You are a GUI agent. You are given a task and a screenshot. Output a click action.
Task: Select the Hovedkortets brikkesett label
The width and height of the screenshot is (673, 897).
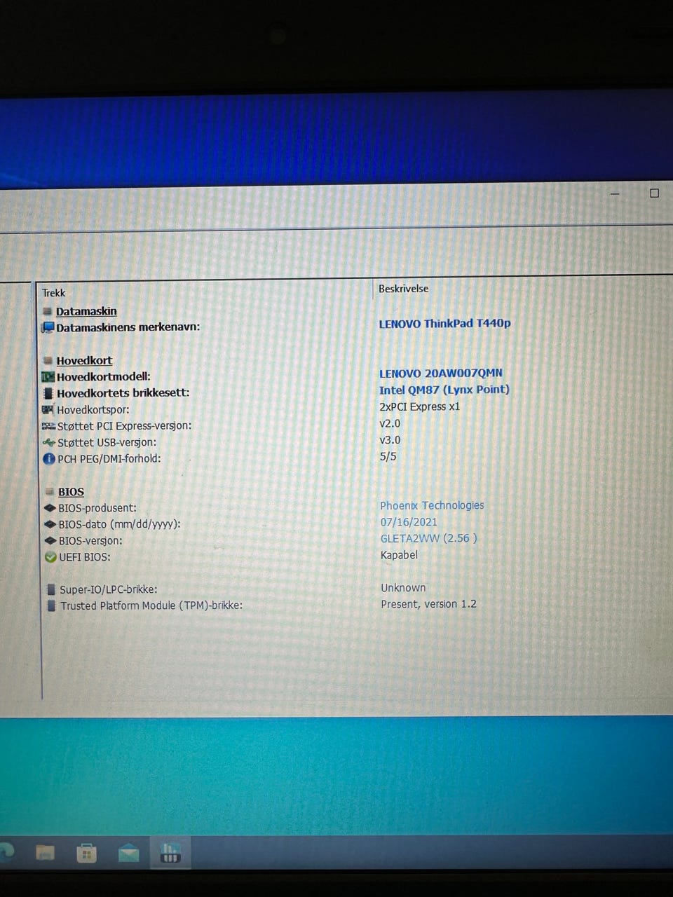(x=123, y=393)
